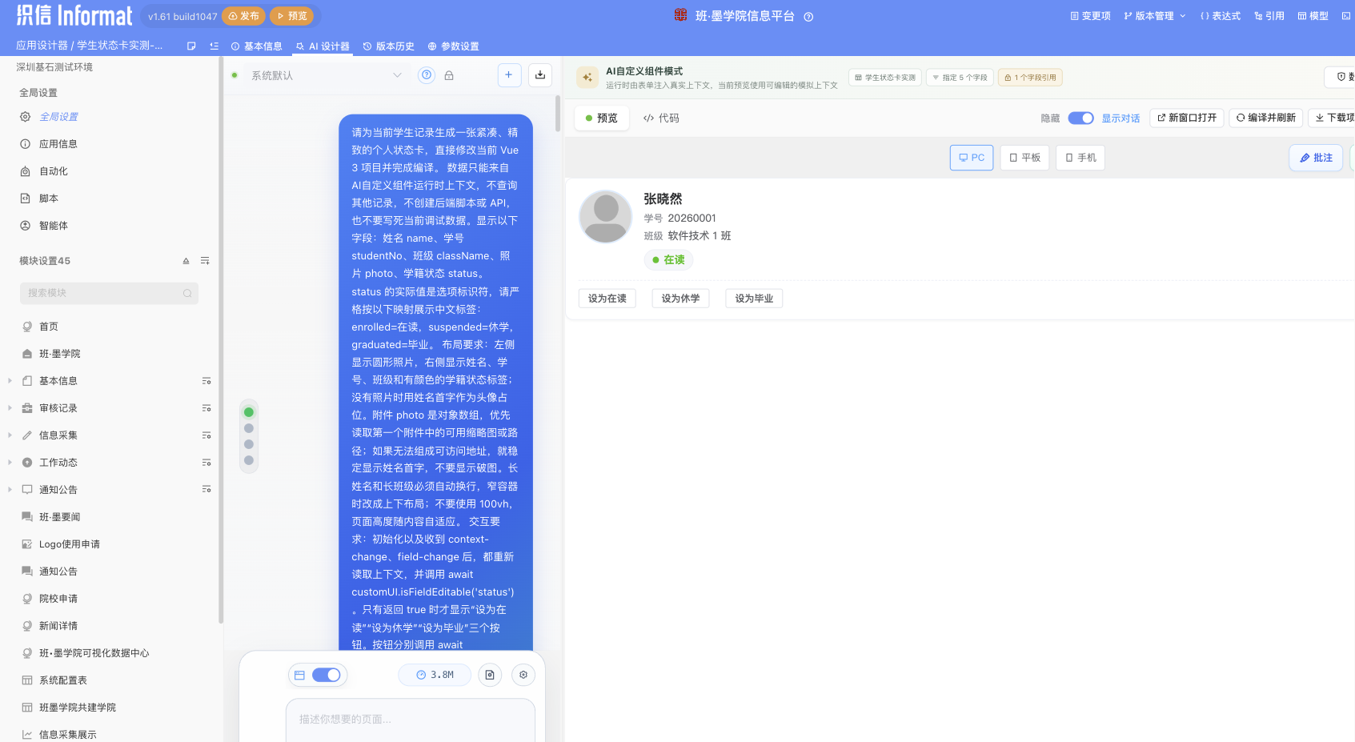Click the 学生状态卡实测 tag
This screenshot has height=742, width=1355.
pyautogui.click(x=885, y=78)
